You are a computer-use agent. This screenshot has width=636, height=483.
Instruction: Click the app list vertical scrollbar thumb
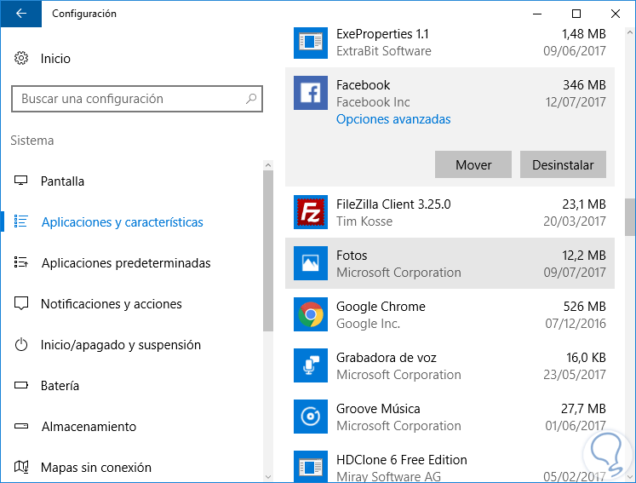(630, 216)
